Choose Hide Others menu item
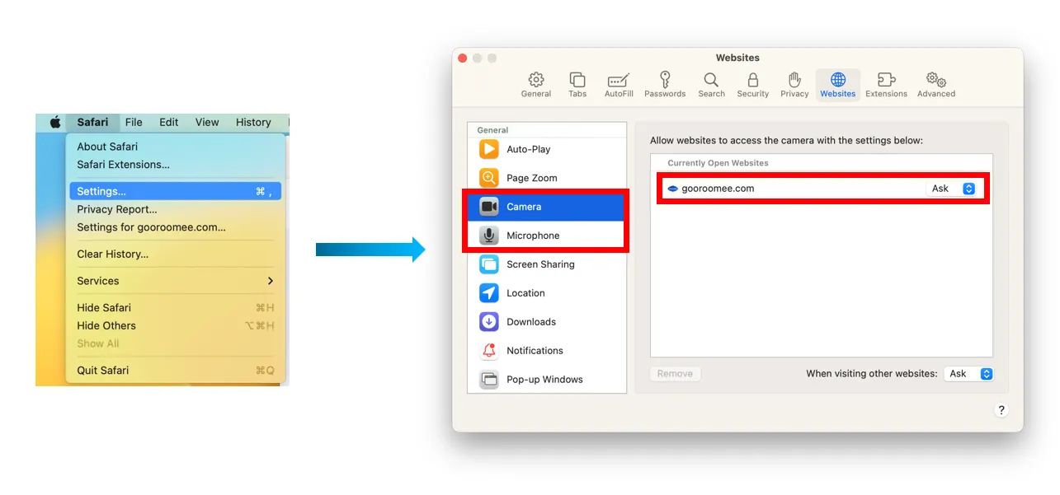 click(176, 325)
